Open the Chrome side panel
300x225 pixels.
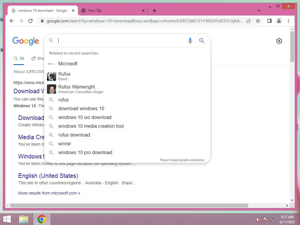coord(270,21)
